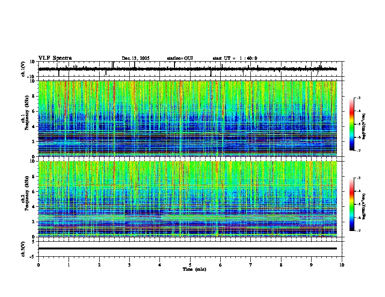Click "-7" on the ch.1 colorbar

[x=359, y=151]
